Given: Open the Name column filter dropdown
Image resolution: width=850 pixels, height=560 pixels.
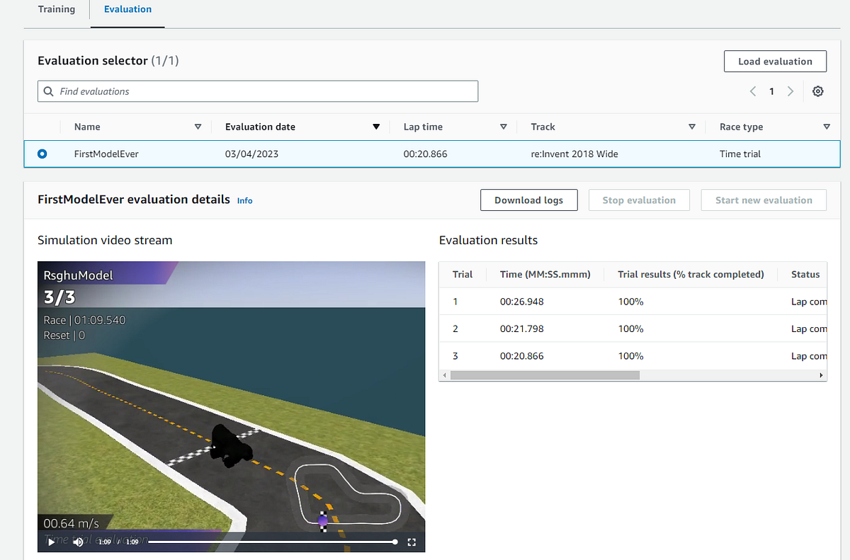Looking at the screenshot, I should tap(198, 127).
